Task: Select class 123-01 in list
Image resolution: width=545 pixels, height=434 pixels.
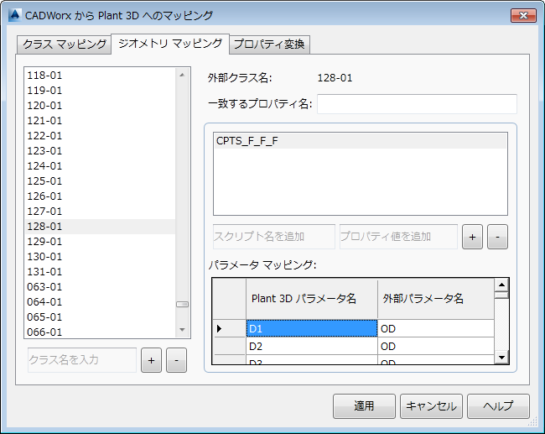Action: pyautogui.click(x=100, y=151)
